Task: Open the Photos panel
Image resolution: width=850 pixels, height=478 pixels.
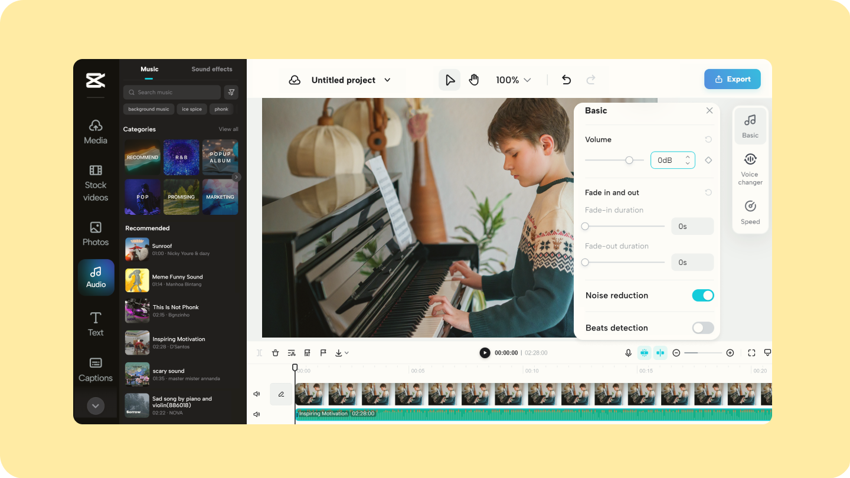Action: 96,234
